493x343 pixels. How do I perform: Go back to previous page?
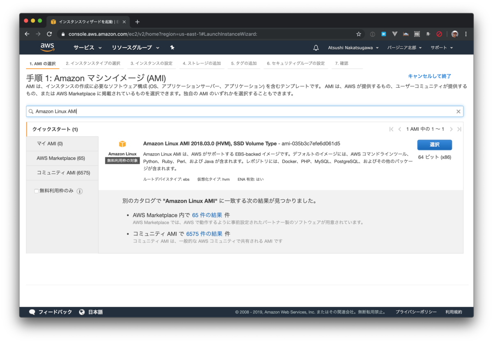tap(27, 34)
